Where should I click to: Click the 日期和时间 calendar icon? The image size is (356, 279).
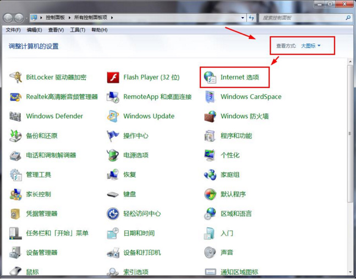point(113,233)
